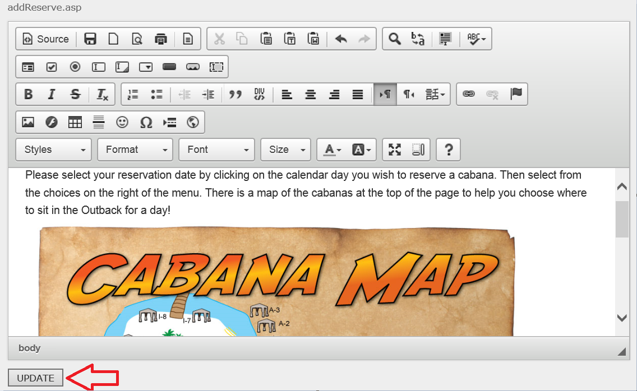Viewport: 637px width, 391px height.
Task: Click the Create Div Container icon
Action: [259, 95]
